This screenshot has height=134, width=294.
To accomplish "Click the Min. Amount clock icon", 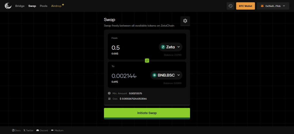I will pyautogui.click(x=109, y=93).
